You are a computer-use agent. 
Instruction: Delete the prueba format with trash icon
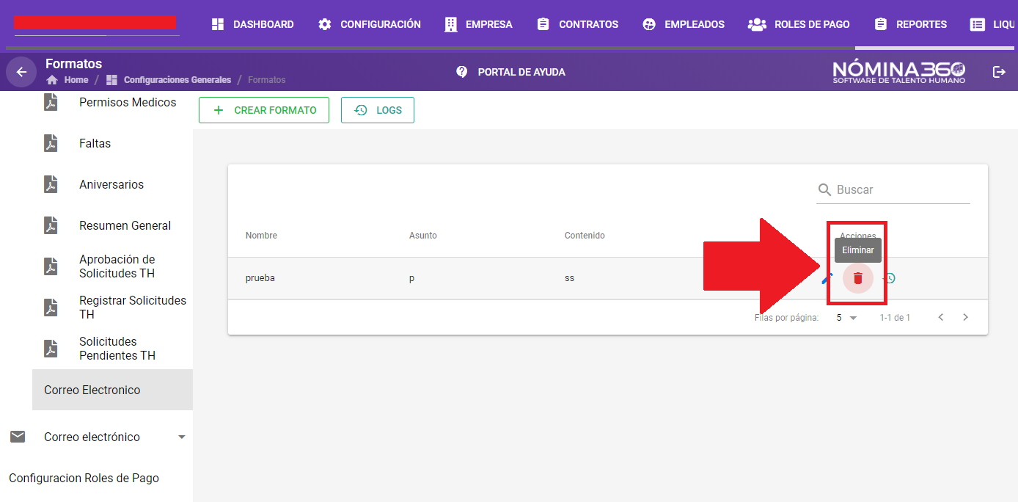point(858,278)
